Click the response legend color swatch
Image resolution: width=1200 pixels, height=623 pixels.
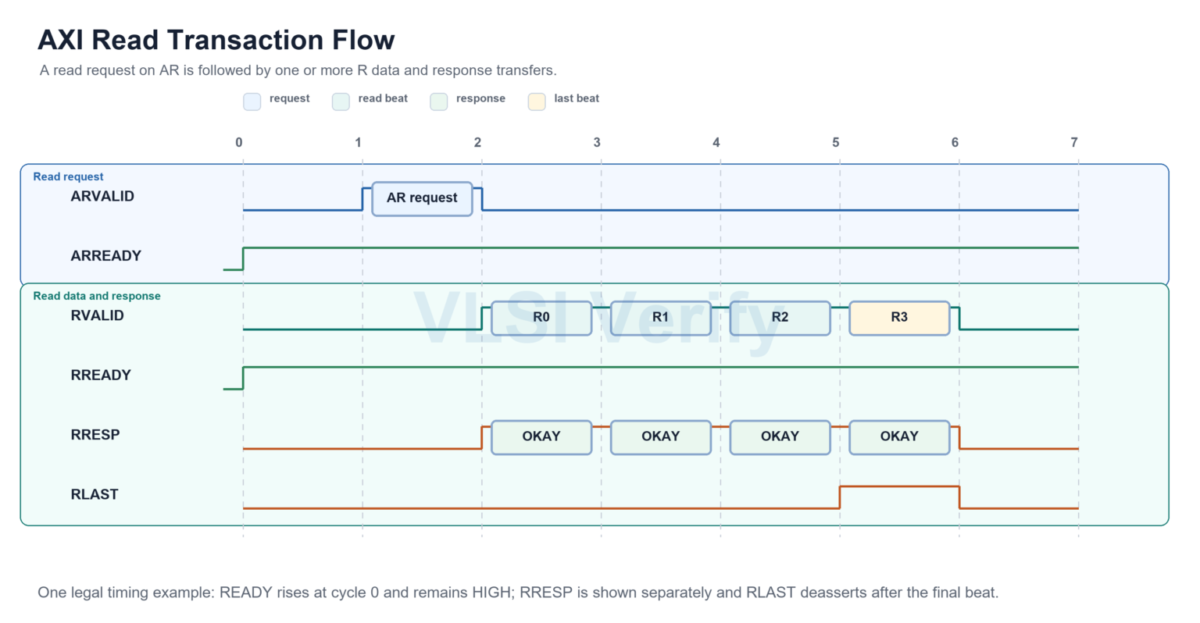438,101
